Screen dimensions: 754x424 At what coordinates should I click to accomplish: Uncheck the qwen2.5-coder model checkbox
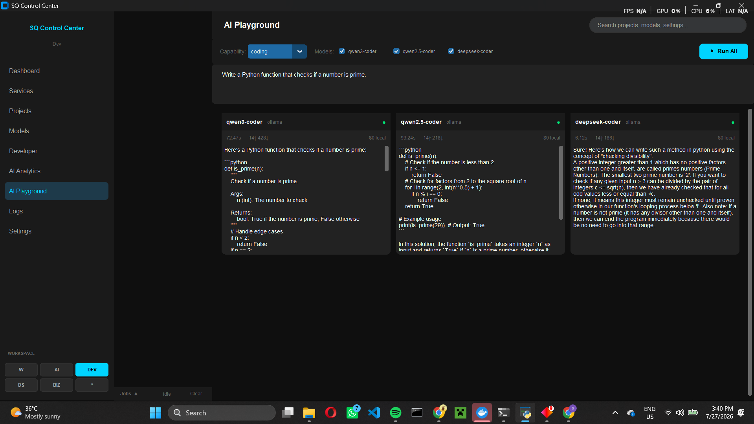(x=396, y=51)
